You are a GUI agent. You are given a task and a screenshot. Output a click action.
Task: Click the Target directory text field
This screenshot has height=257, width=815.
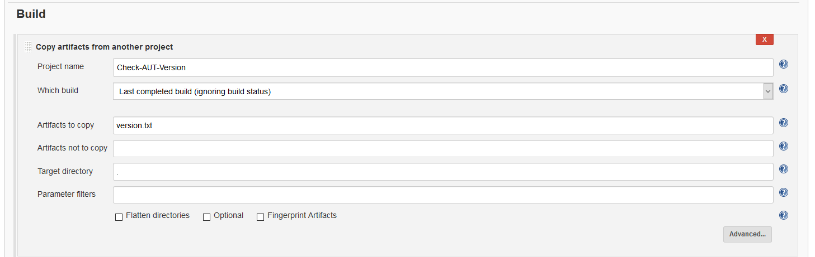point(443,172)
